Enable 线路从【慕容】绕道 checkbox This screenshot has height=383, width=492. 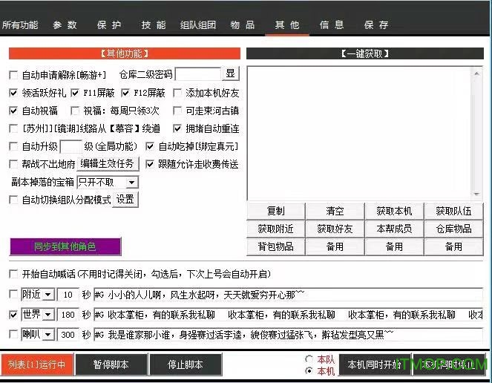tap(13, 128)
